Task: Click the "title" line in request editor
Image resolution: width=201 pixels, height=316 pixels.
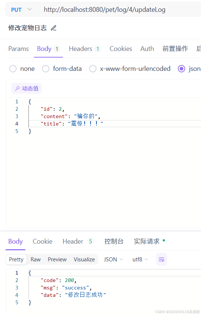Action: 72,124
